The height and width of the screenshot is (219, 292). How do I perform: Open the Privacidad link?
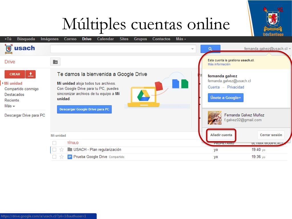(x=236, y=87)
